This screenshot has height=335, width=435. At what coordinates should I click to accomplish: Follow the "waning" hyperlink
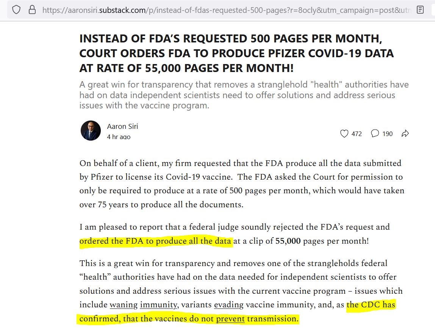[x=123, y=305]
